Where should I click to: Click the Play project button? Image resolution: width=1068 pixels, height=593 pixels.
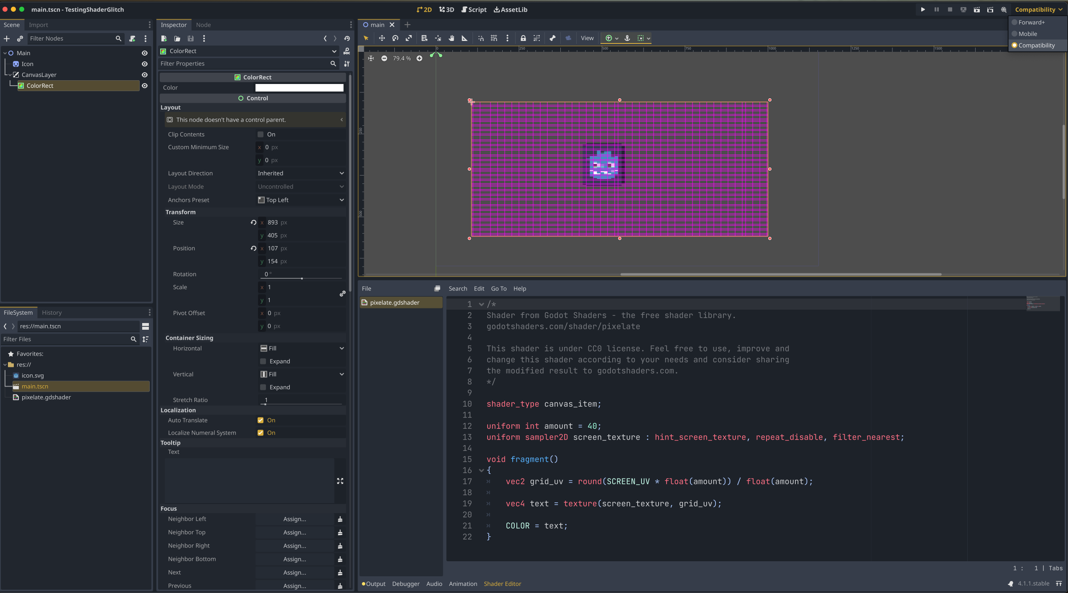point(923,9)
